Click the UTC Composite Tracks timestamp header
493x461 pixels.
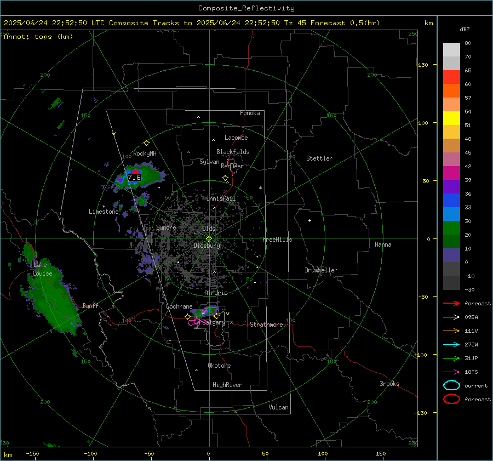(x=192, y=23)
